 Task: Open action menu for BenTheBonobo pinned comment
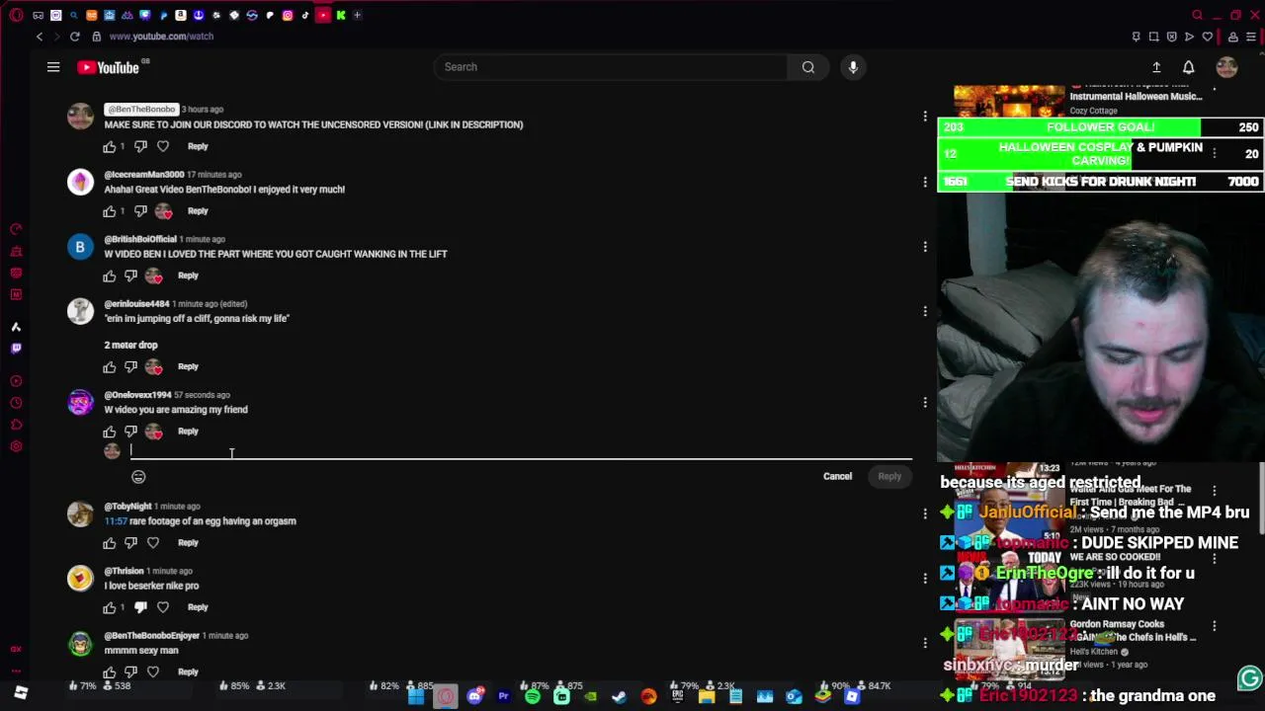pos(925,118)
